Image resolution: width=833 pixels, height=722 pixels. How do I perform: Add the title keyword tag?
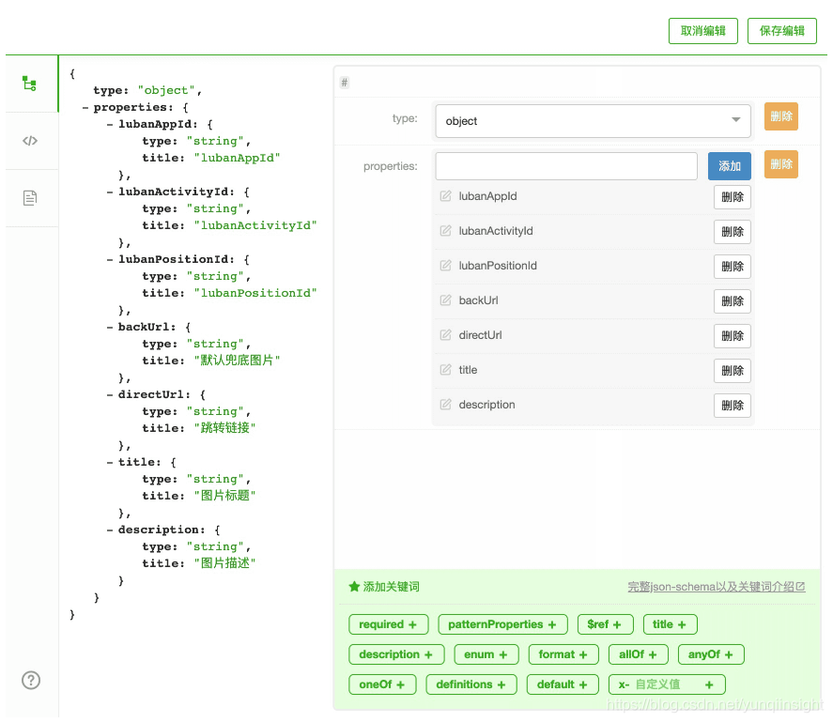coord(670,624)
